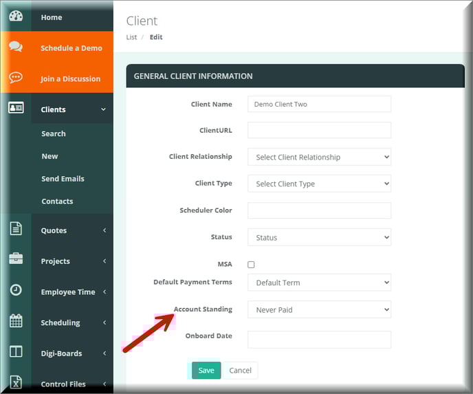473x394 pixels.
Task: Click the Join a Discussion bubble icon
Action: point(16,78)
